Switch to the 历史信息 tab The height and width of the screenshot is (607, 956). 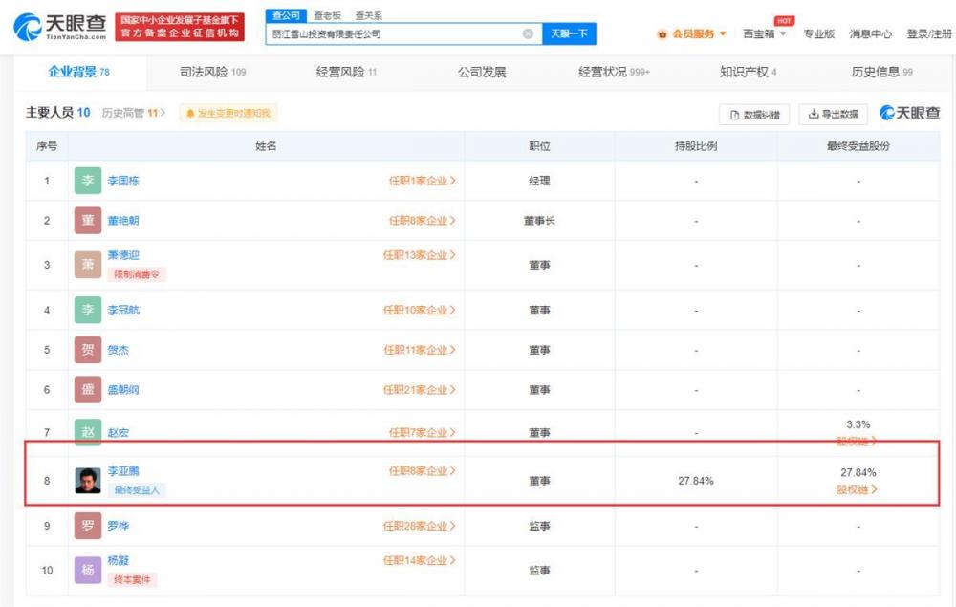881,72
